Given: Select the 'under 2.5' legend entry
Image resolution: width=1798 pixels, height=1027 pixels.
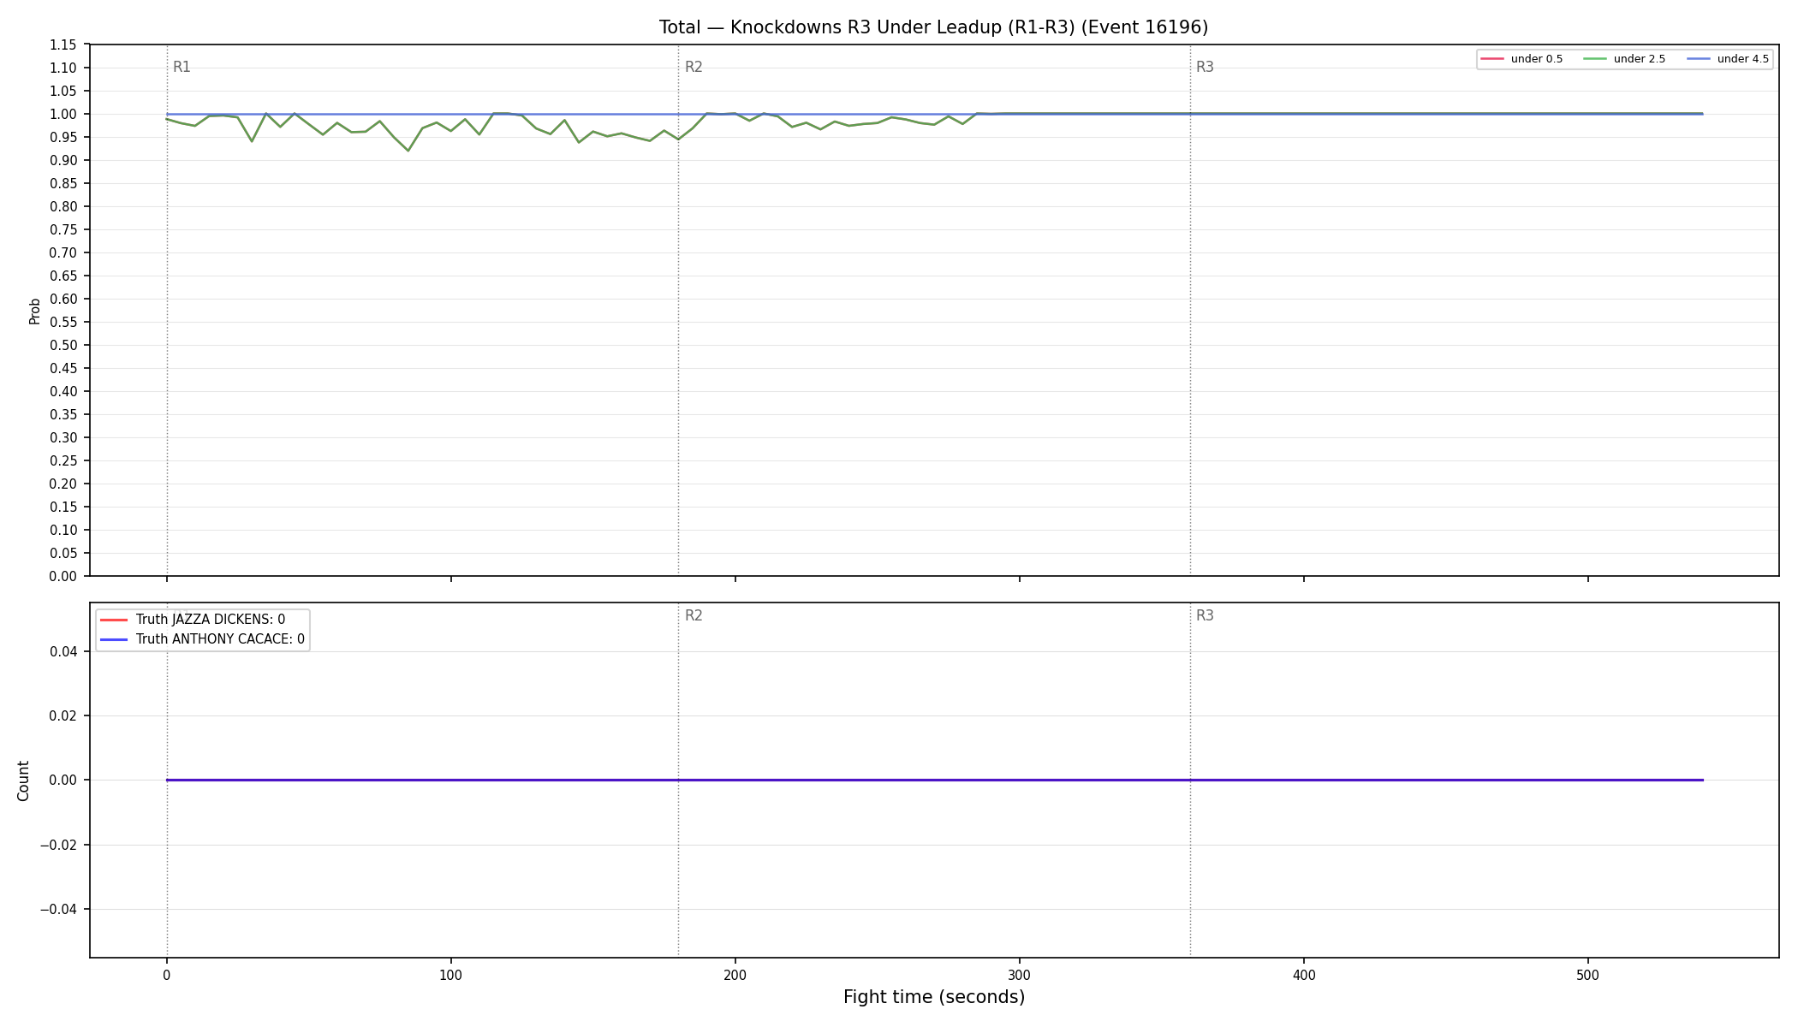Looking at the screenshot, I should click(x=1625, y=59).
